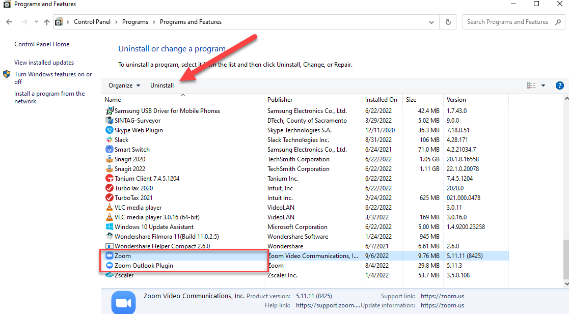Open the https://zoom.us support link
Screen dimensions: 569x314
tap(442, 296)
